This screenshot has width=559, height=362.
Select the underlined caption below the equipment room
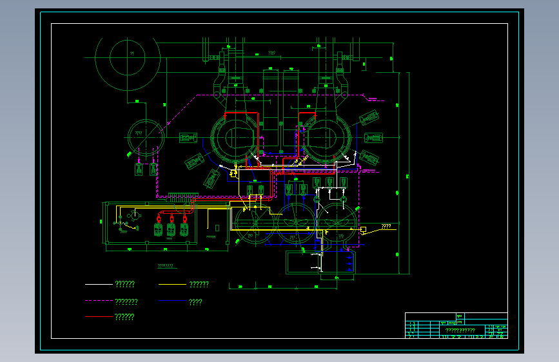167,266
